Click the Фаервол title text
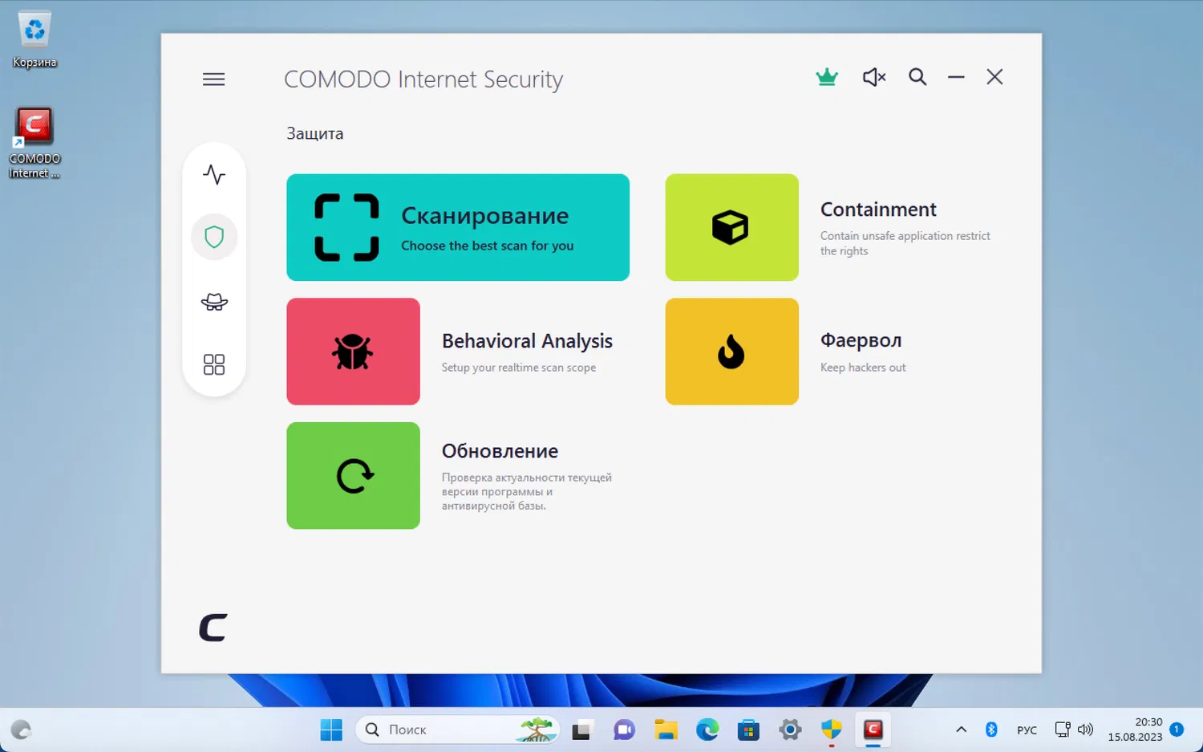Viewport: 1203px width, 752px height. pos(861,340)
